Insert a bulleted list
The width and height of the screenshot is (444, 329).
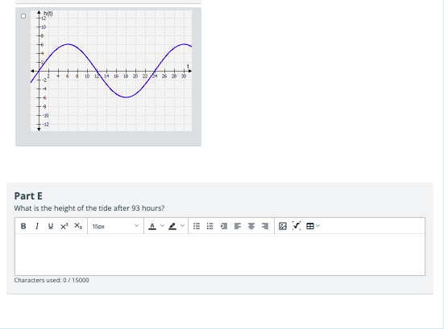tap(197, 226)
